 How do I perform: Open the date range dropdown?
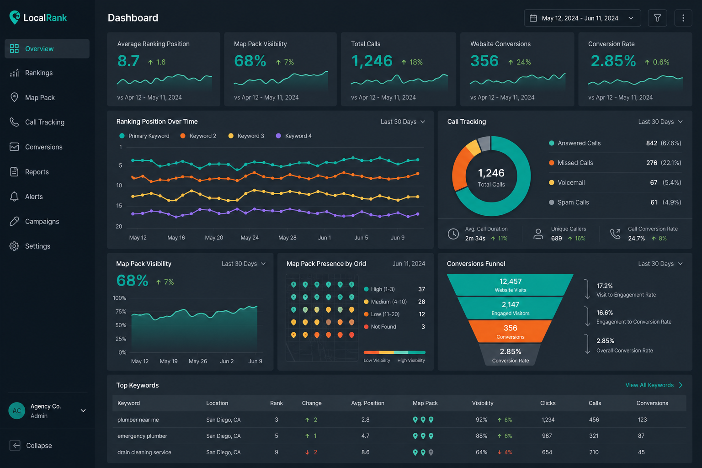pos(582,18)
